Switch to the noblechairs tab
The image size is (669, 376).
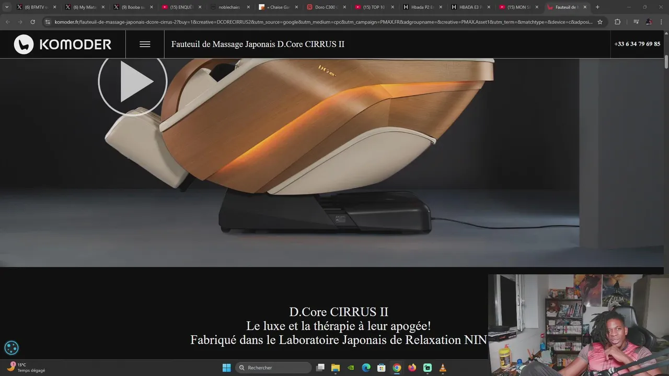coord(228,7)
